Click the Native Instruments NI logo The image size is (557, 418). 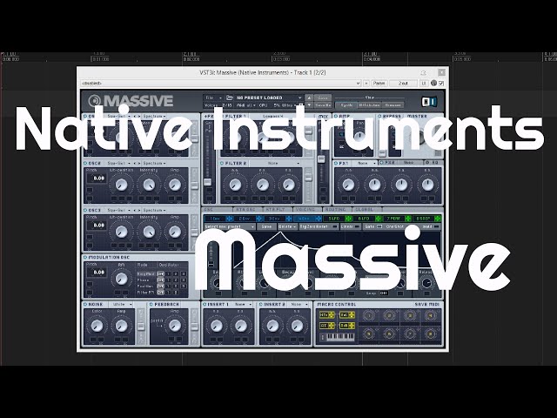click(x=429, y=102)
